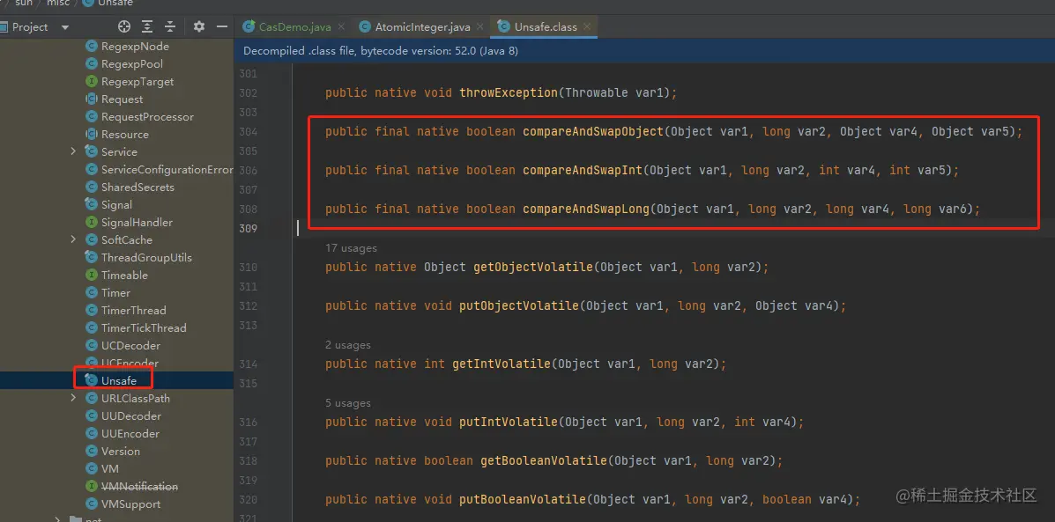Select Request class in tree

click(122, 99)
